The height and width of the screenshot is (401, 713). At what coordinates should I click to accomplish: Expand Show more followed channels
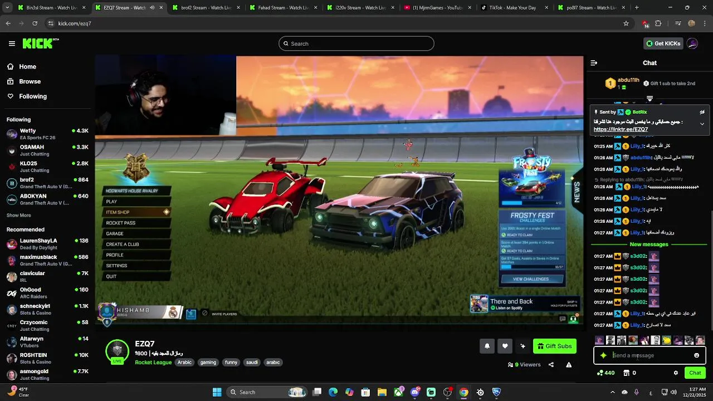tap(19, 216)
